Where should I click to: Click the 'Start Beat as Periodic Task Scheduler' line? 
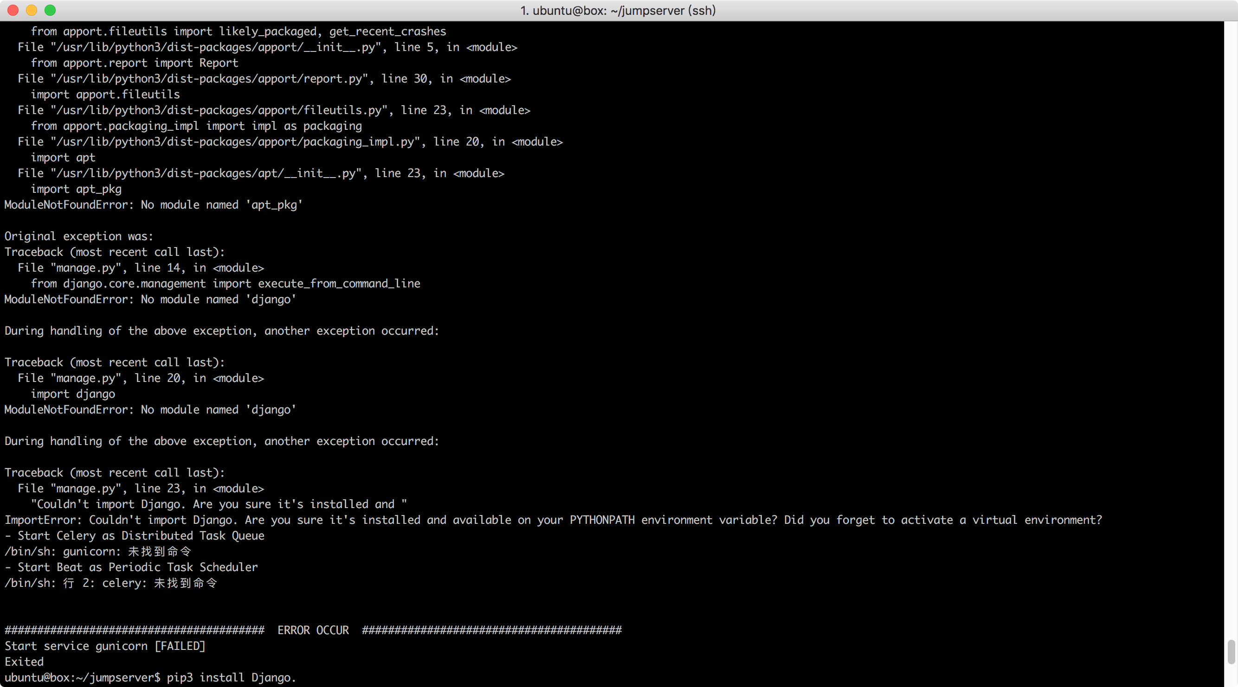point(131,567)
